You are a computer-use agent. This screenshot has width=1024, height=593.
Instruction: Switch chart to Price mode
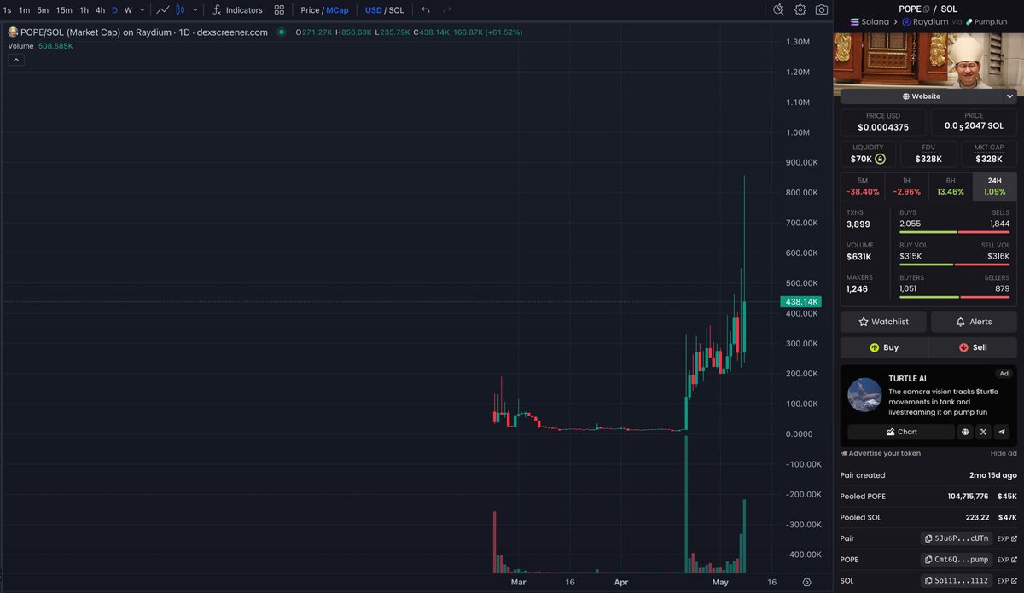(x=310, y=10)
